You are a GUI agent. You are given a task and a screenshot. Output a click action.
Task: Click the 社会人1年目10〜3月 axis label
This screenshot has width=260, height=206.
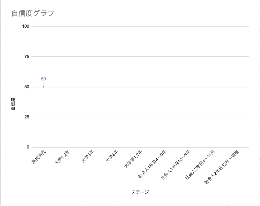pos(176,165)
